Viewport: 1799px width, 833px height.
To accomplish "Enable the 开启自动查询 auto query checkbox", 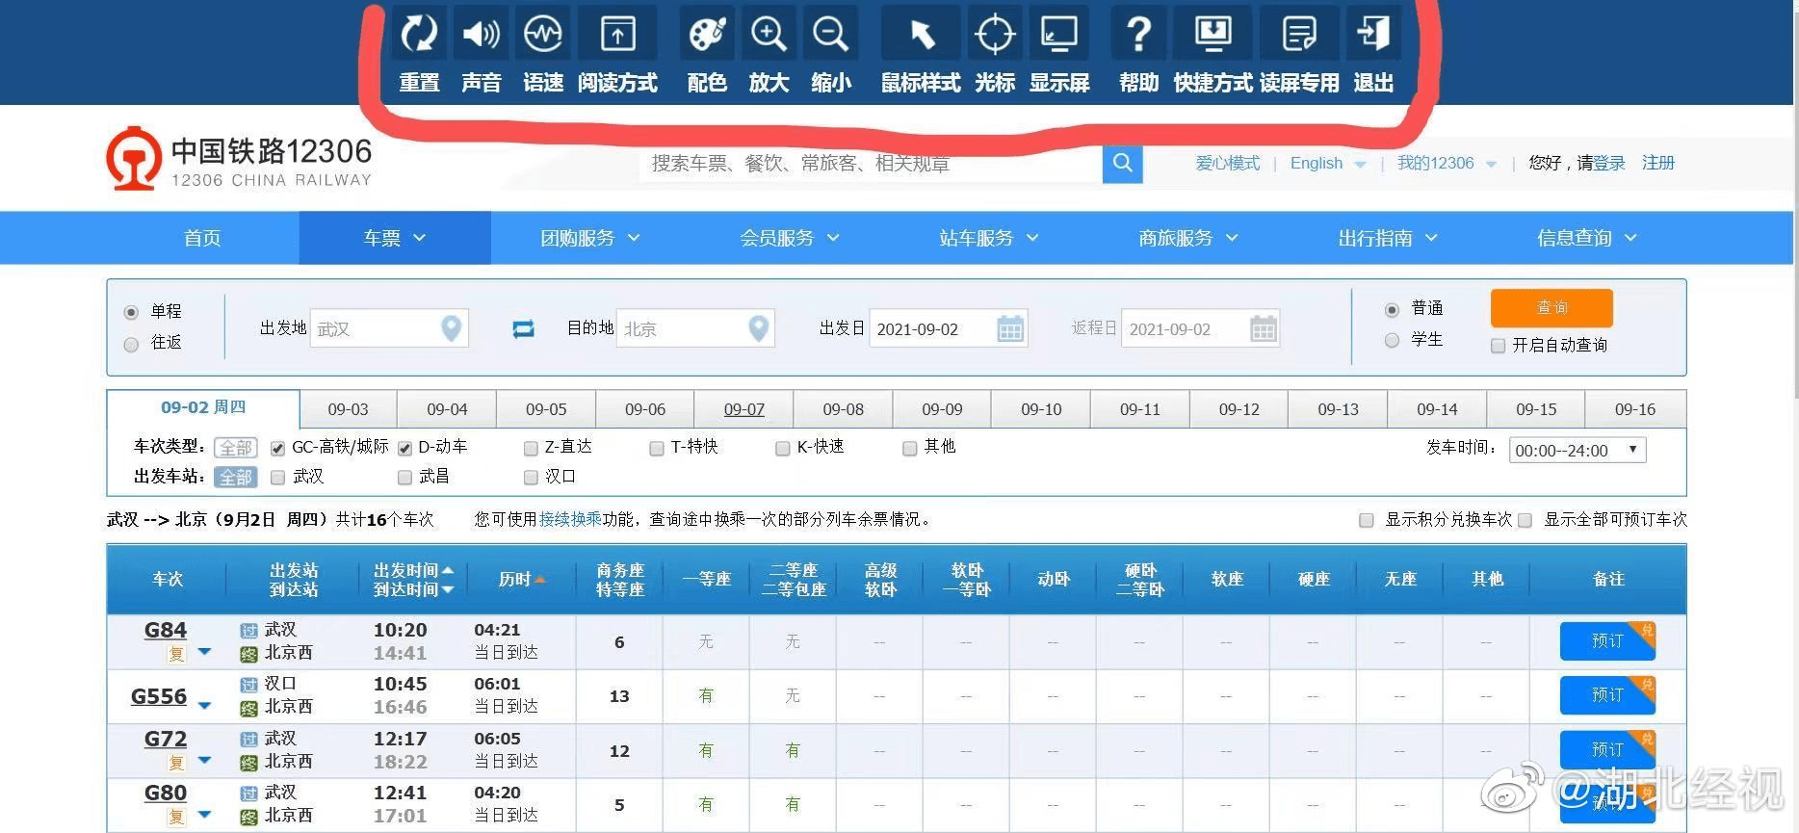I will click(1498, 346).
